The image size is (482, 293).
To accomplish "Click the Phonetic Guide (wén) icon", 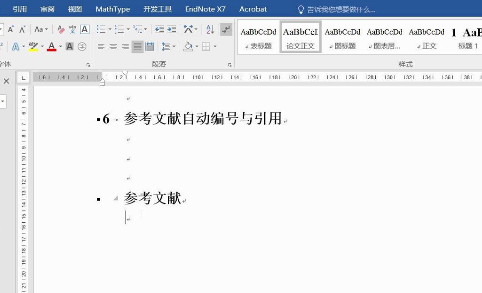I will click(72, 30).
